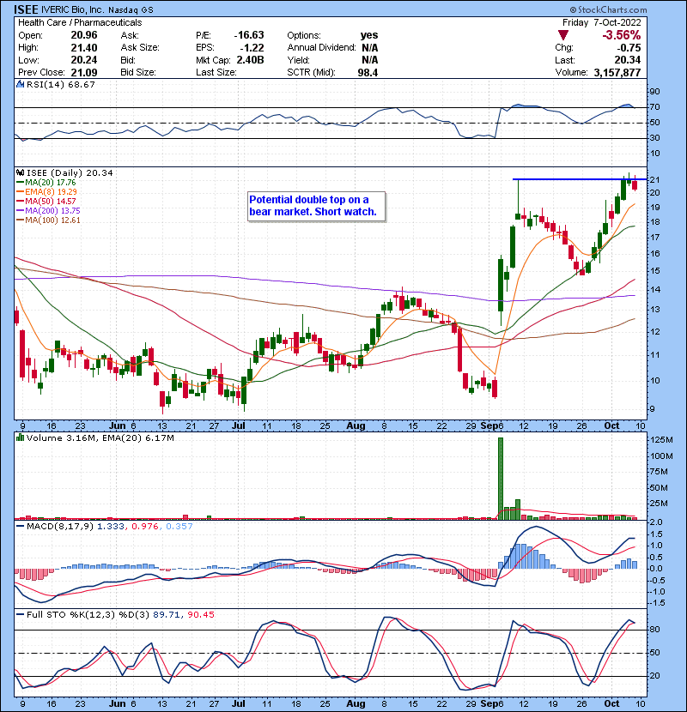The height and width of the screenshot is (712, 687).
Task: Select the ISEE ticker symbol in header
Action: (x=26, y=9)
